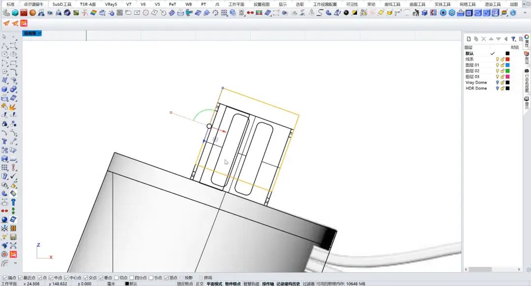Open the viewport title dropdown arrow

39,33
